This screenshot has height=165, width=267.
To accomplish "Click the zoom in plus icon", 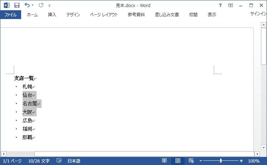I will coord(241,161).
